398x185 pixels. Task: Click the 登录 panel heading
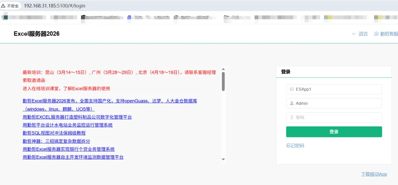[x=286, y=72]
